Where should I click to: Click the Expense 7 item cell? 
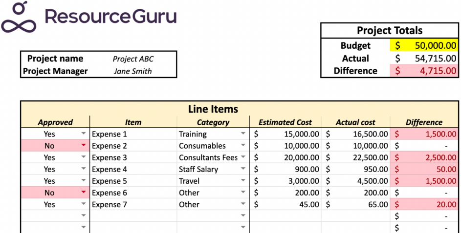133,204
